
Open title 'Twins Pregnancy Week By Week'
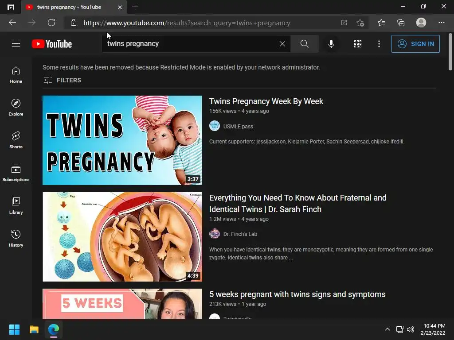click(266, 101)
